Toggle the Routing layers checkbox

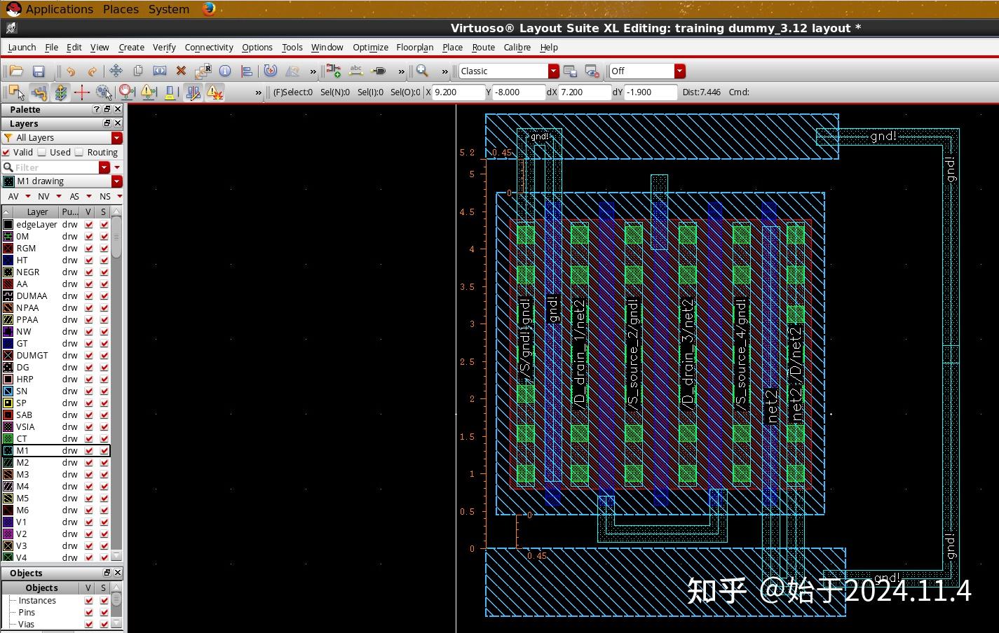click(79, 152)
